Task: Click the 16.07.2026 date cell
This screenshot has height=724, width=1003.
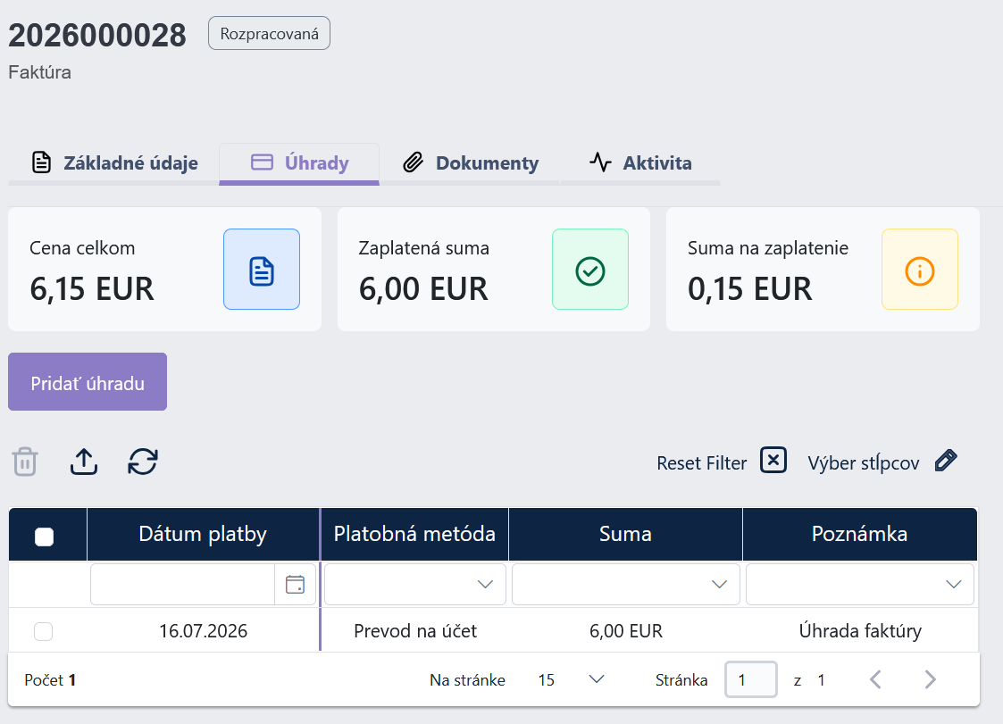Action: coord(204,631)
